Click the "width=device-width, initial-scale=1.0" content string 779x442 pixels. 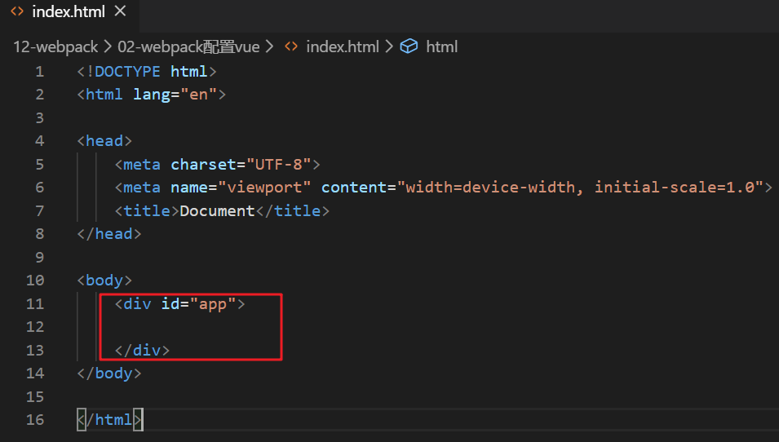tap(585, 188)
